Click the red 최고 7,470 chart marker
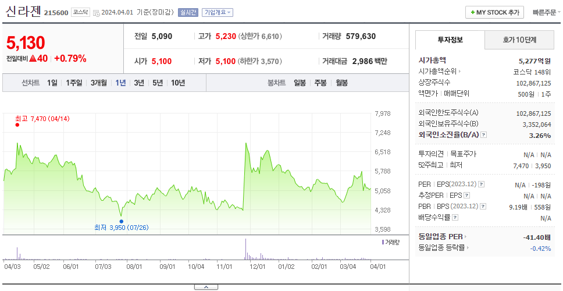The width and height of the screenshot is (563, 291). (17, 125)
